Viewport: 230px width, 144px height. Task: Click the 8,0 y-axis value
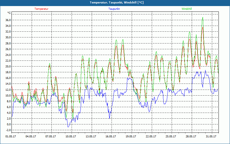[x=9, y=101]
